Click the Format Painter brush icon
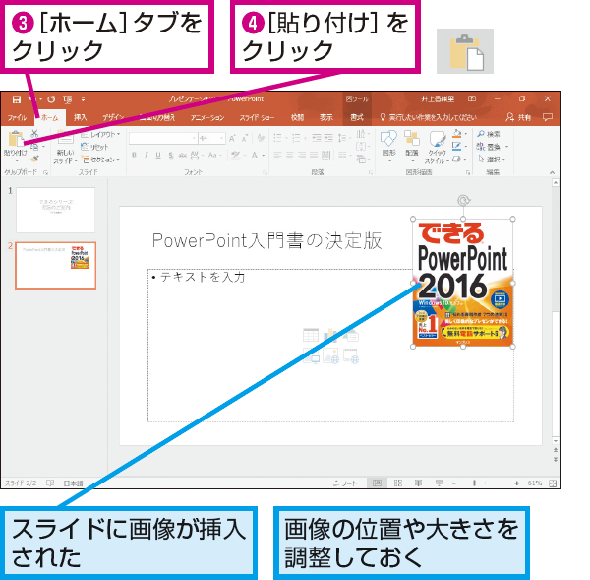The width and height of the screenshot is (590, 580). (x=34, y=159)
